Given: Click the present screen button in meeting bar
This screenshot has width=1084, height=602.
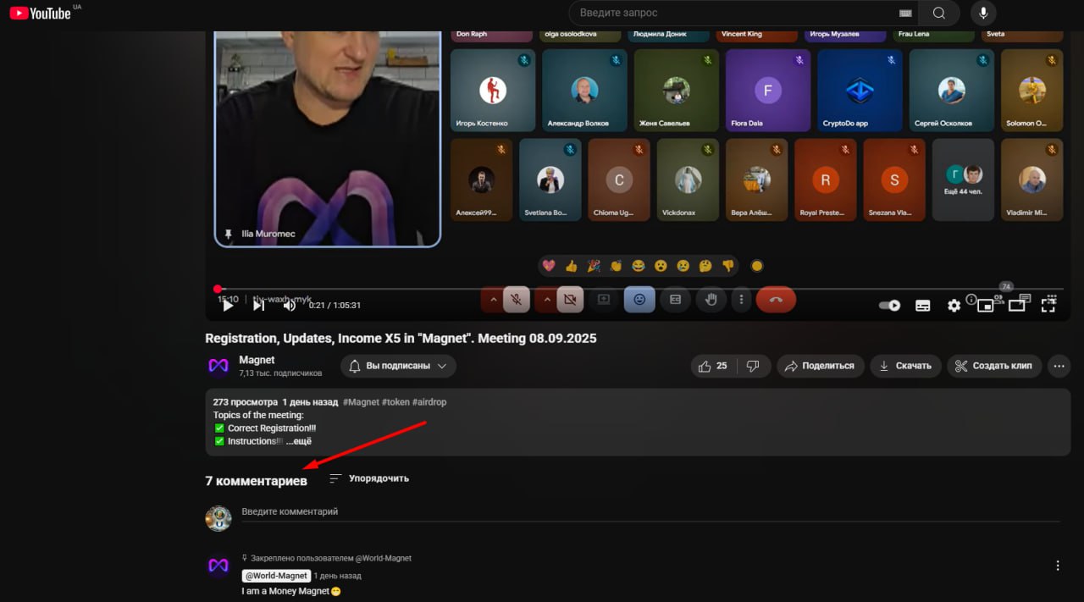Looking at the screenshot, I should [604, 299].
